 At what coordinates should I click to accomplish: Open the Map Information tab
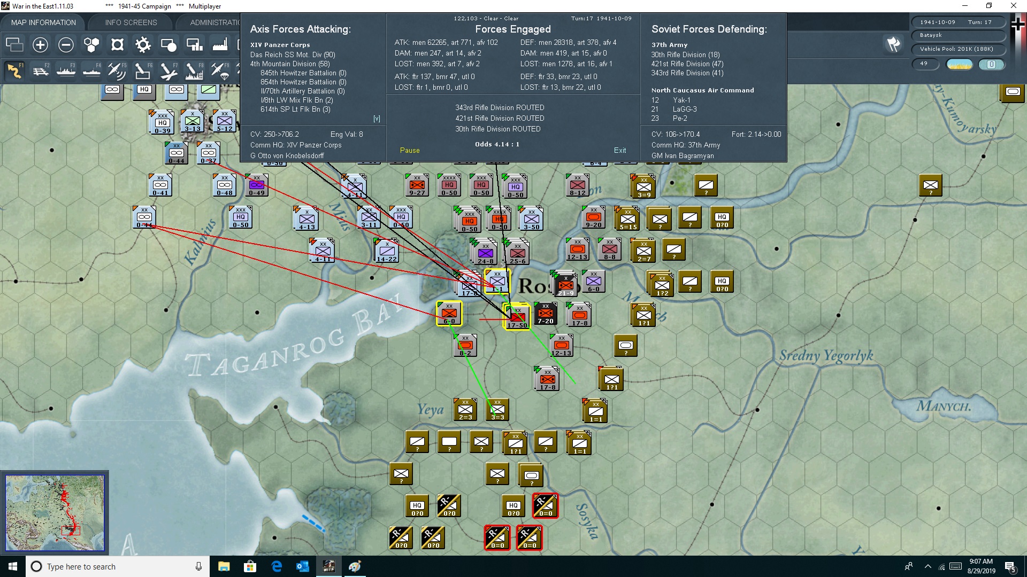43,22
